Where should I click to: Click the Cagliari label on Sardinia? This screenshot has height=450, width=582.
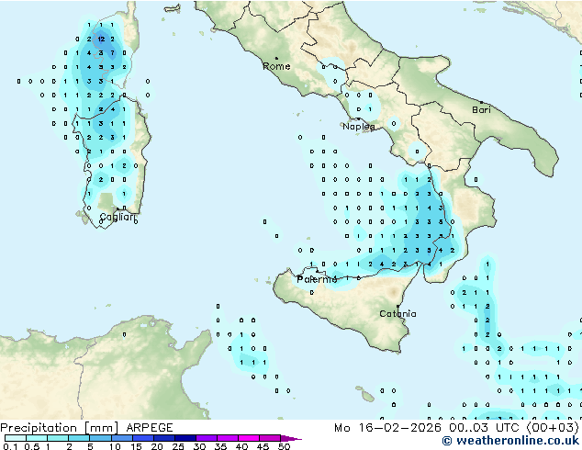tap(117, 217)
